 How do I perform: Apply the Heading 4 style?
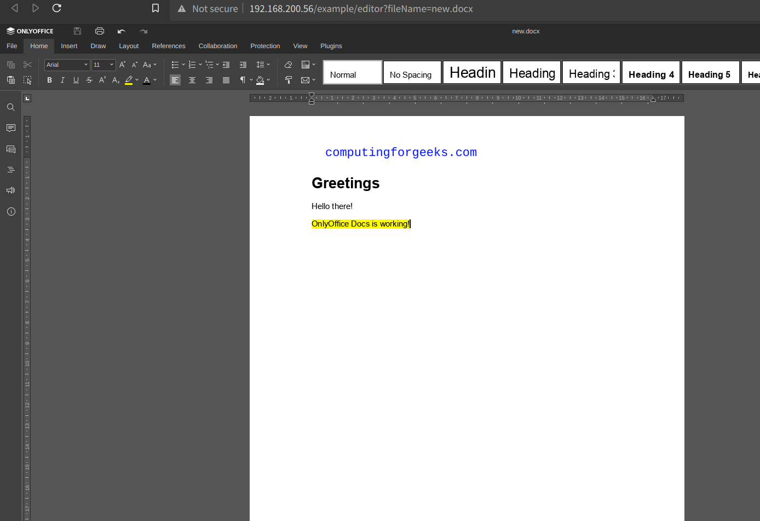point(650,73)
